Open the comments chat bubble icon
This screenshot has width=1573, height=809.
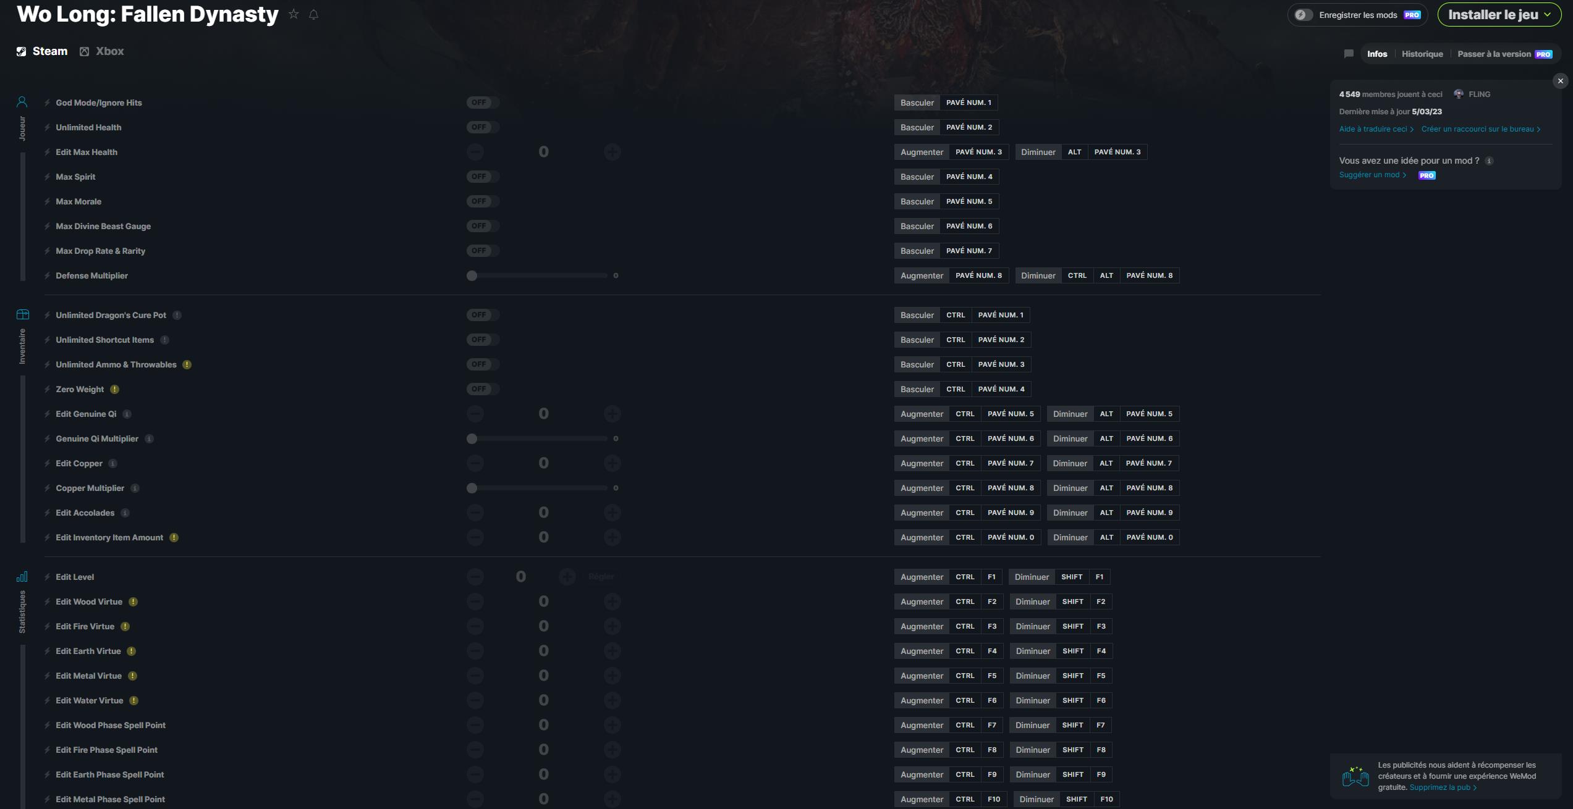pos(1349,54)
